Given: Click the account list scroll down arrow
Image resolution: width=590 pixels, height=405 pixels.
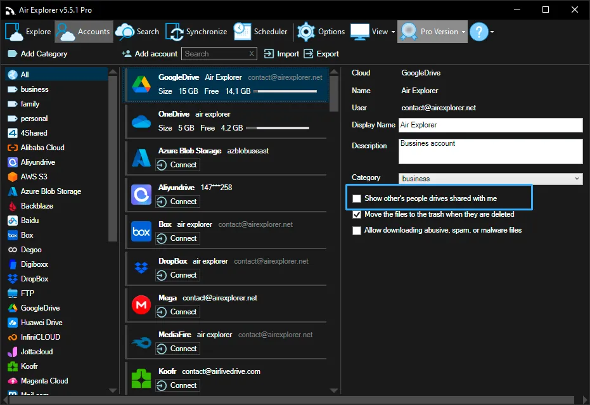Looking at the screenshot, I should pos(334,390).
